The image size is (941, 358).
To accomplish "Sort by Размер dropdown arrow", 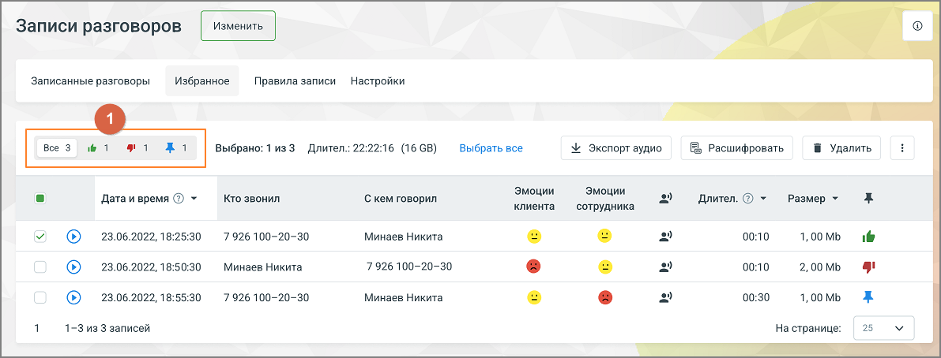I will [x=835, y=199].
